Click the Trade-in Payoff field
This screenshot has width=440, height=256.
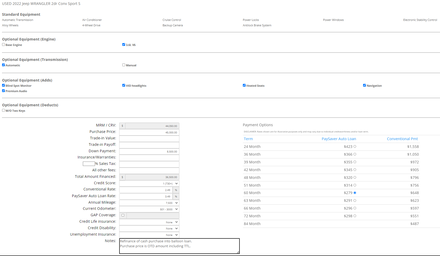click(149, 145)
